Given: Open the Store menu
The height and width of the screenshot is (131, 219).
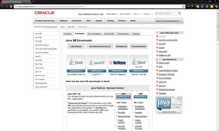Looking at the screenshot, I should [88, 21].
